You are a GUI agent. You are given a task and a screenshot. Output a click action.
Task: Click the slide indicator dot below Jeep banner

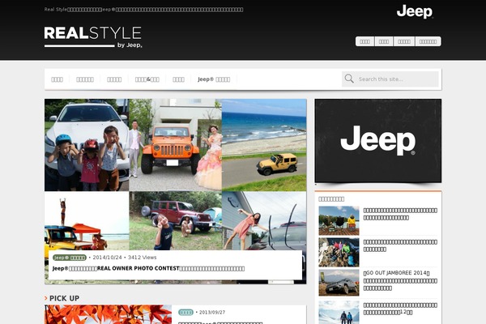[316, 185]
